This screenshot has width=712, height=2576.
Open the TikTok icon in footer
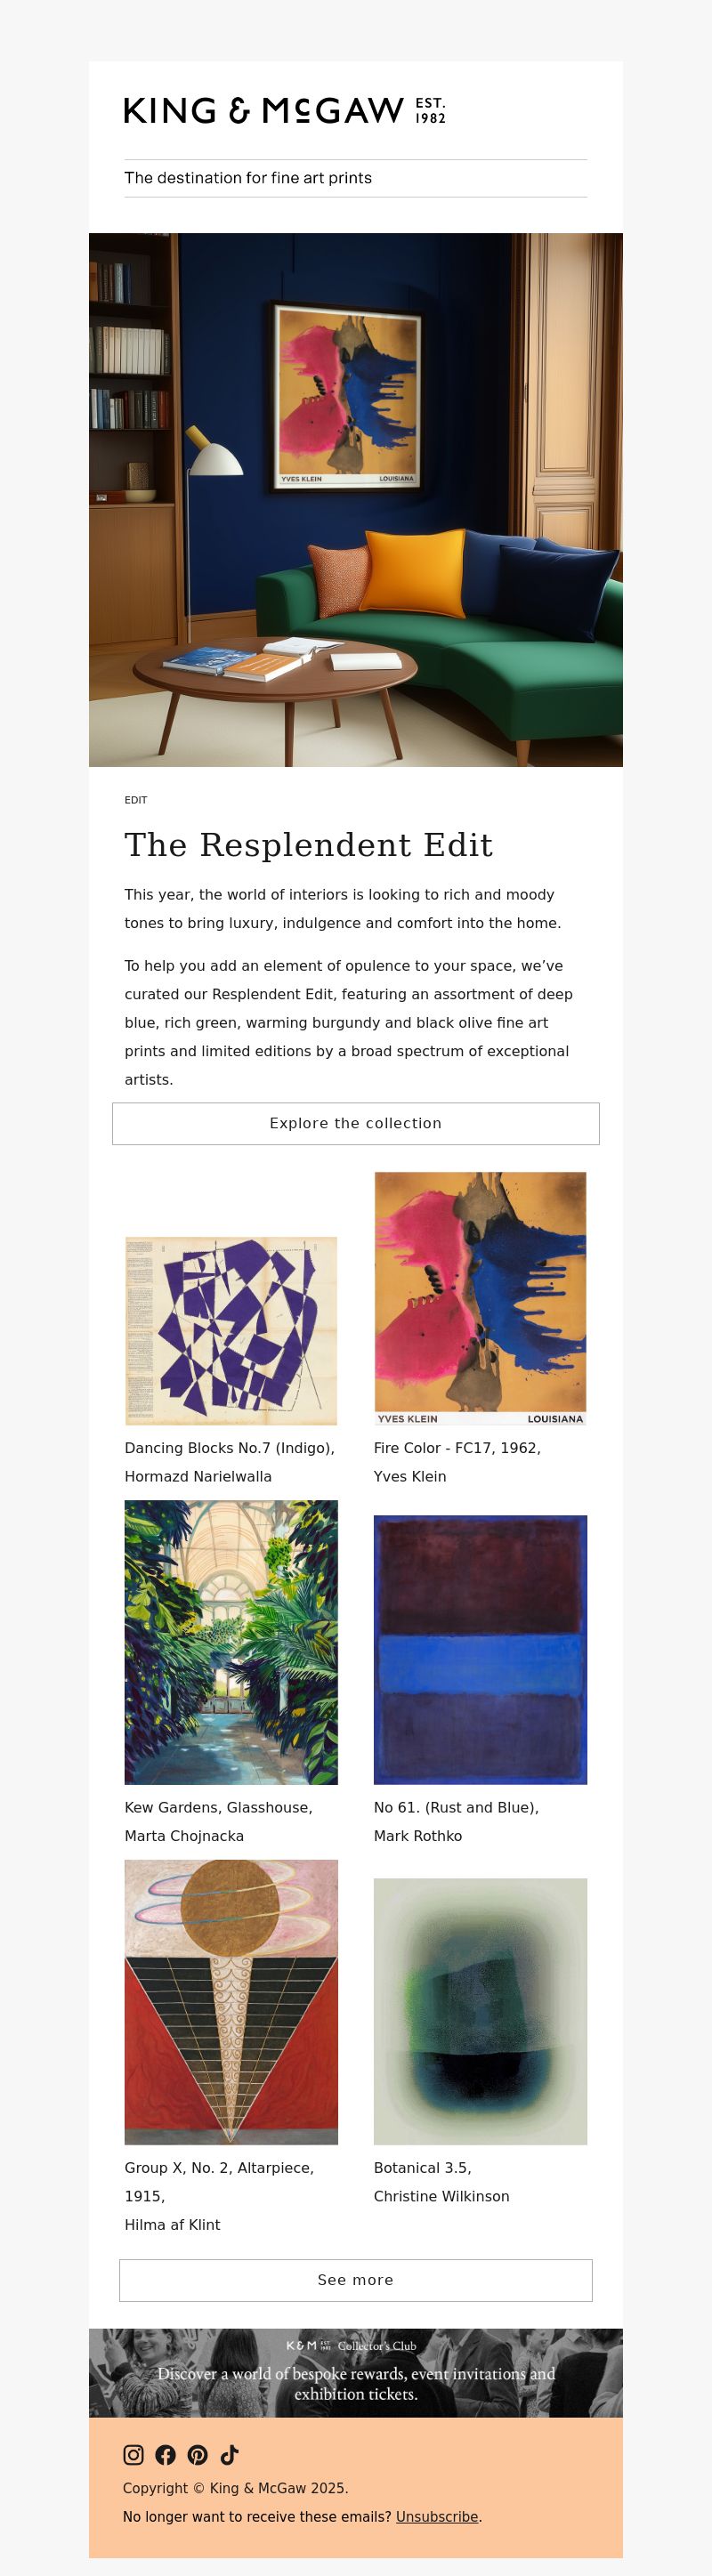(230, 2454)
